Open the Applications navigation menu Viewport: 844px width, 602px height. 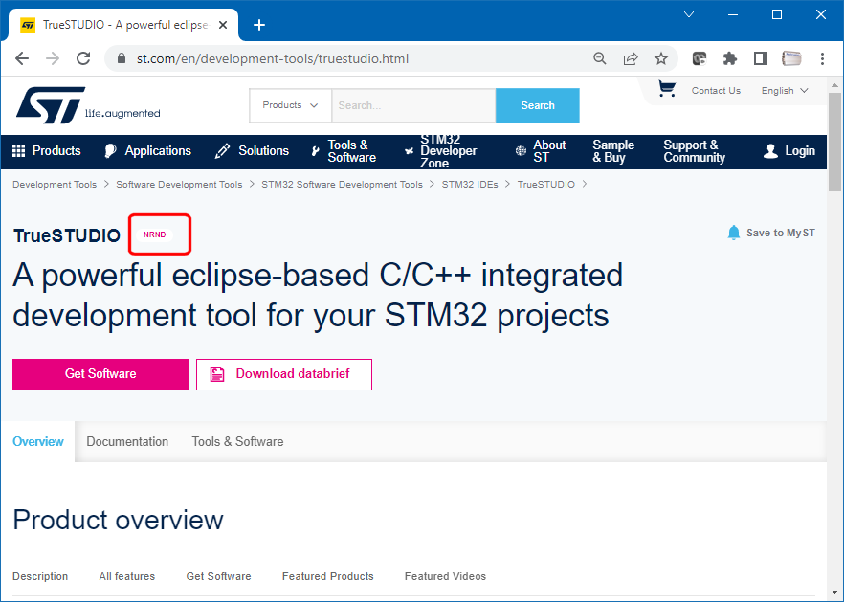coord(148,151)
